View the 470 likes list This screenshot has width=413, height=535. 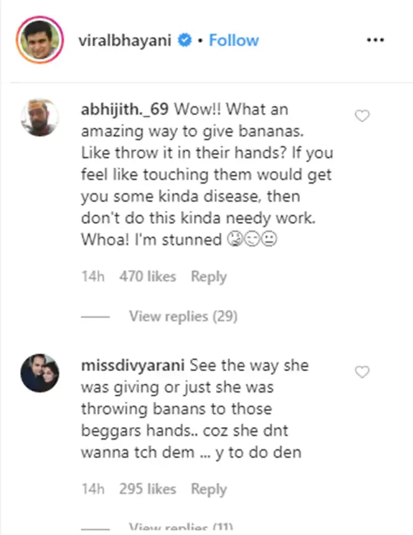[x=147, y=277]
